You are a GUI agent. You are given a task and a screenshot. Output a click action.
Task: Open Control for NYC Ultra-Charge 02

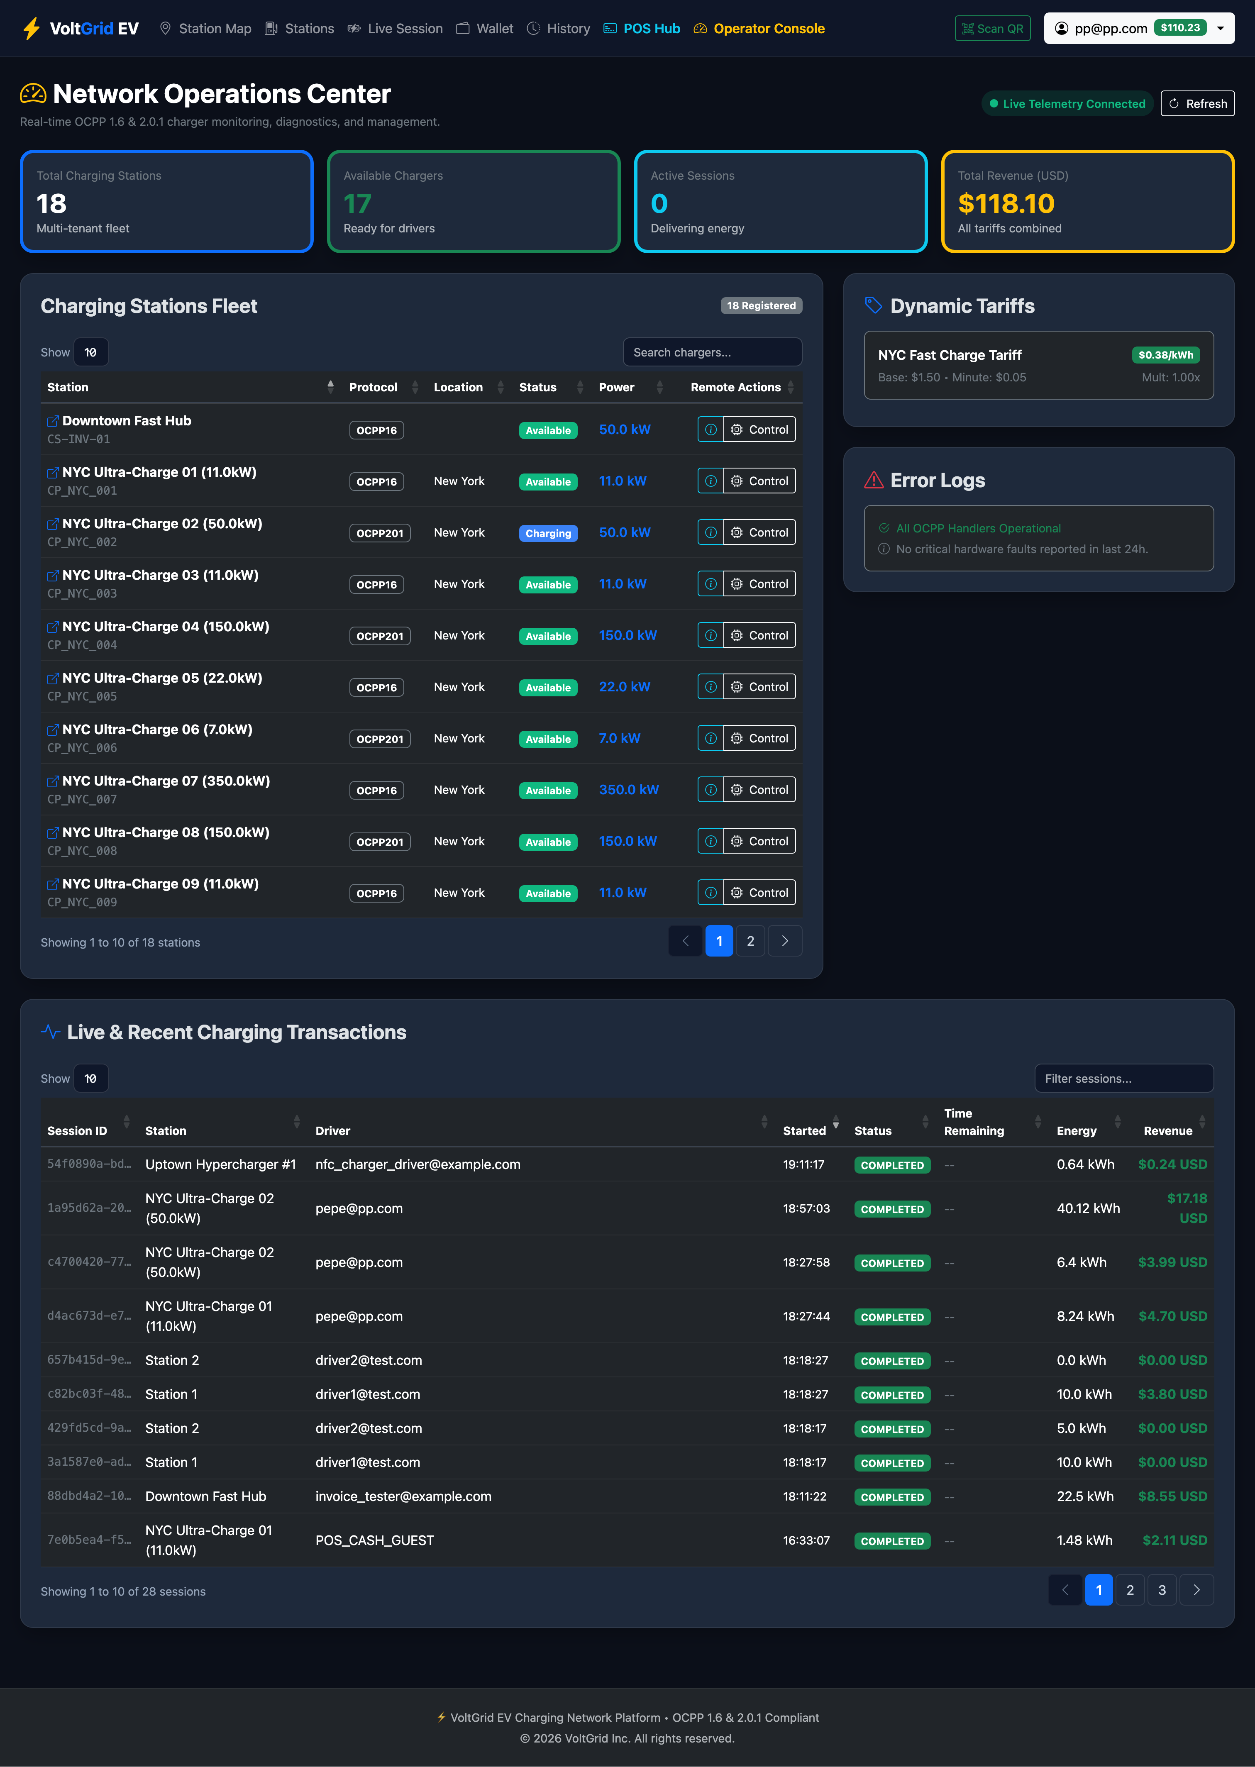(759, 532)
